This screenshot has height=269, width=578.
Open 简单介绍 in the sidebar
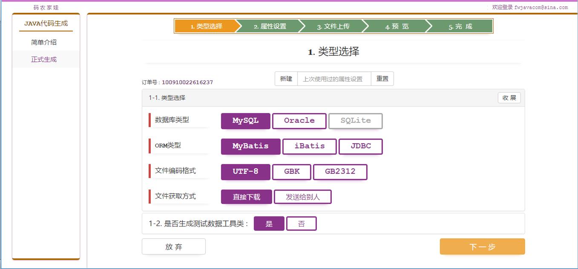44,42
